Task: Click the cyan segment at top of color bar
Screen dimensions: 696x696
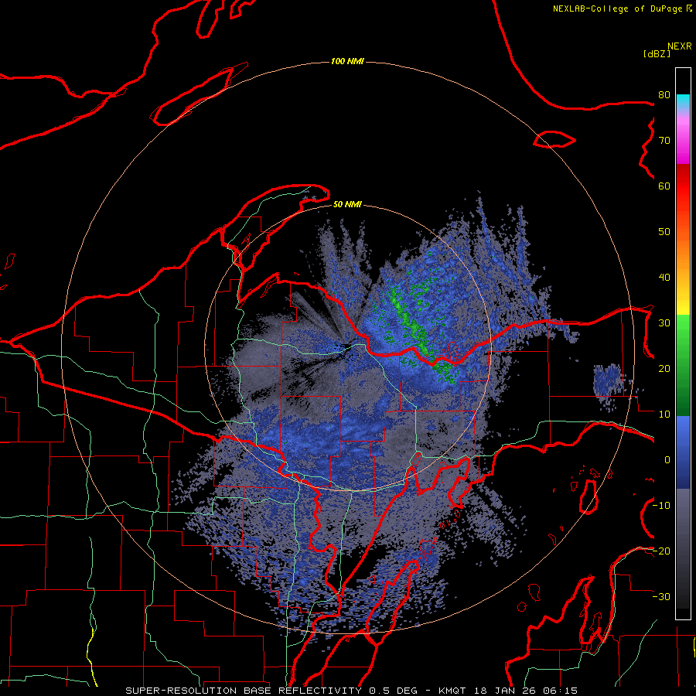Action: pos(683,101)
